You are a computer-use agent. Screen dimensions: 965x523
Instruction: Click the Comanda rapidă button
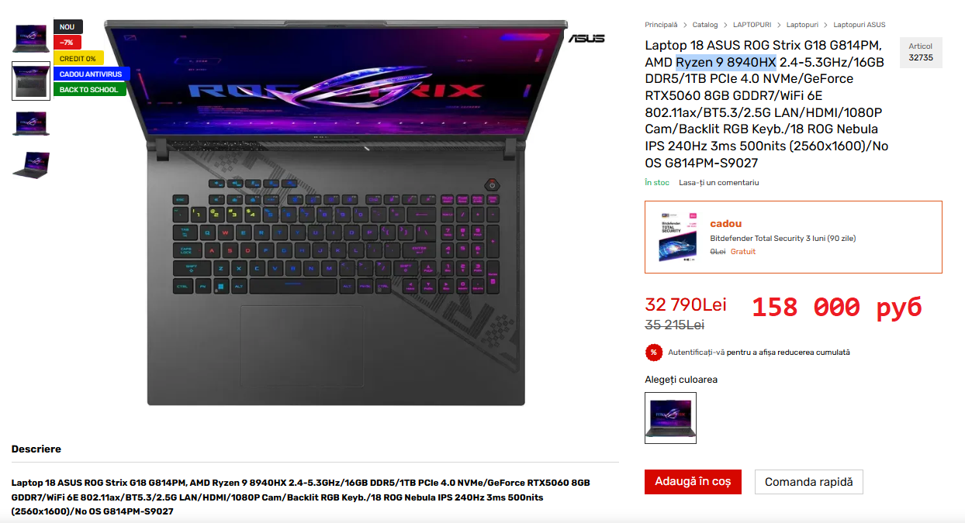pos(809,481)
